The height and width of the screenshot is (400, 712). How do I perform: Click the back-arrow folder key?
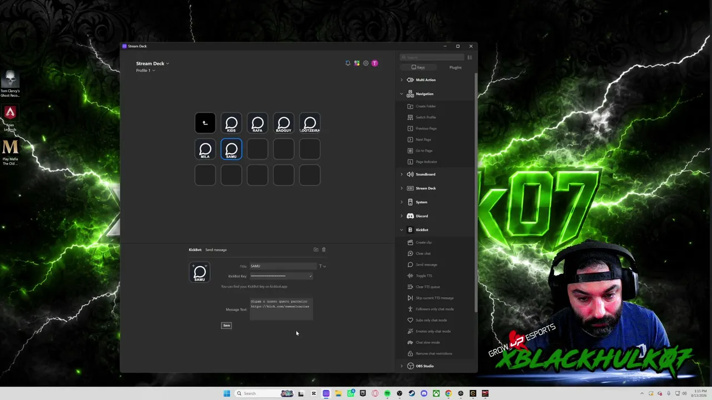(205, 123)
